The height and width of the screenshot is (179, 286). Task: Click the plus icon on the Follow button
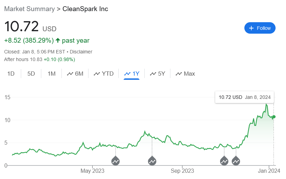pyautogui.click(x=251, y=28)
